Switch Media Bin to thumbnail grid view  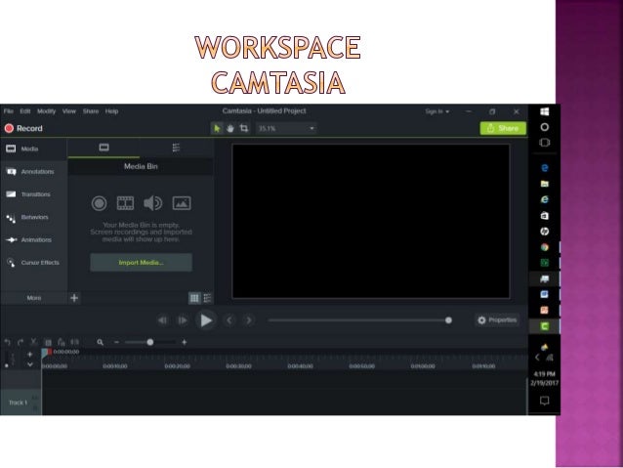pyautogui.click(x=194, y=298)
